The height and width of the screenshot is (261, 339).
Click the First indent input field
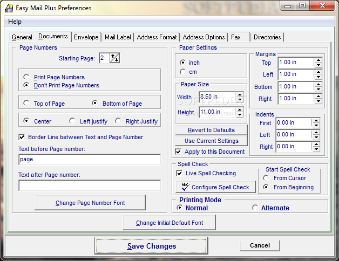(294, 123)
